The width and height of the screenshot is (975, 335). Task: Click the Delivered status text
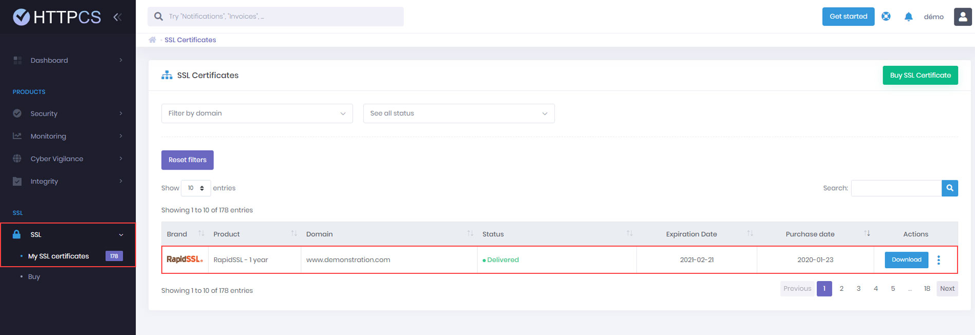click(503, 259)
